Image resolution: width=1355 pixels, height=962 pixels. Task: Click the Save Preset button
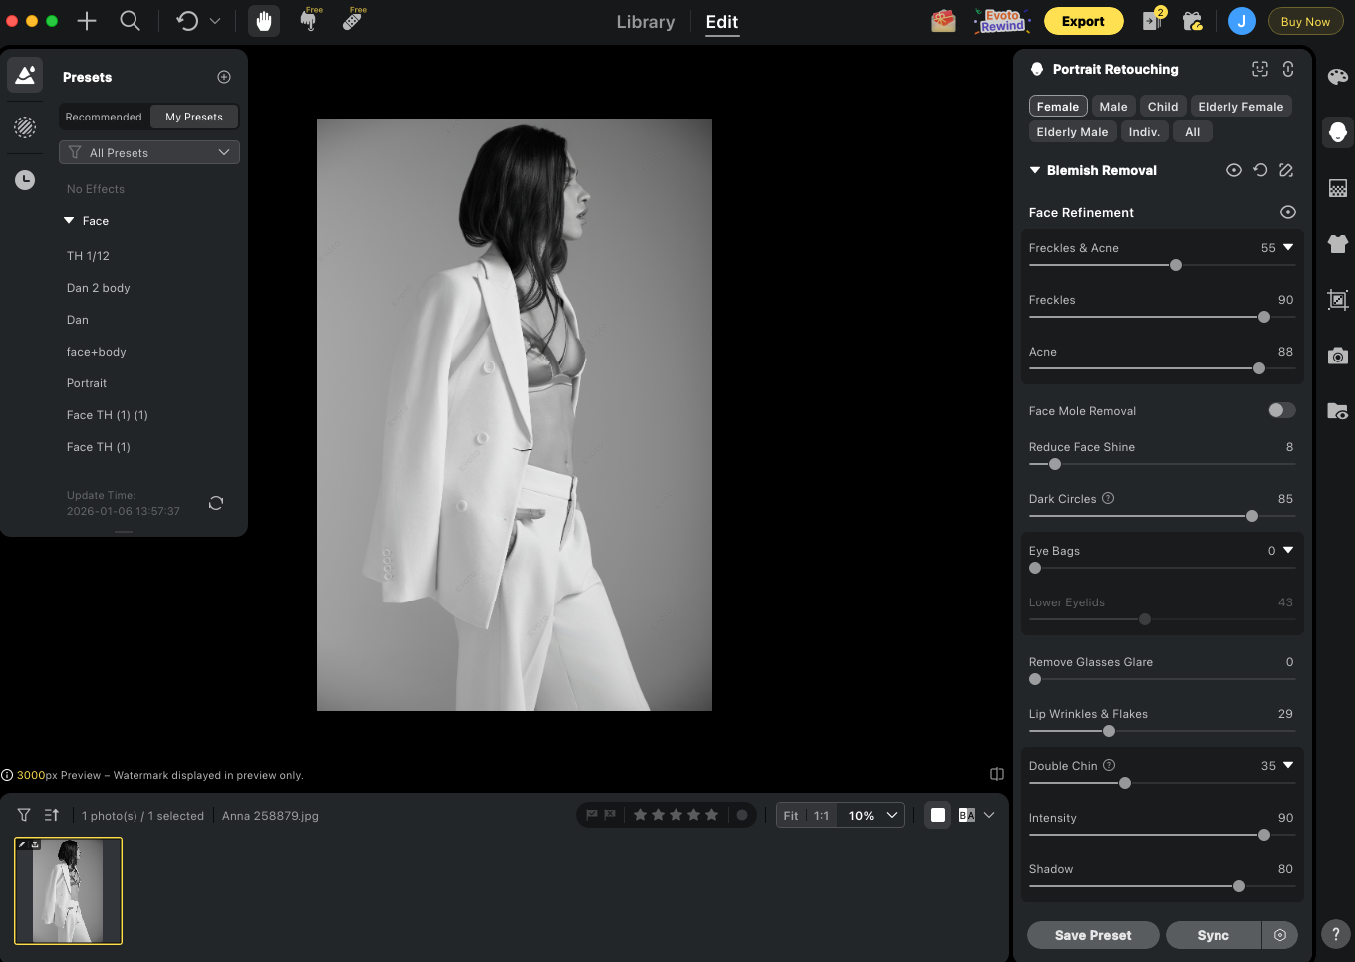[x=1093, y=935]
